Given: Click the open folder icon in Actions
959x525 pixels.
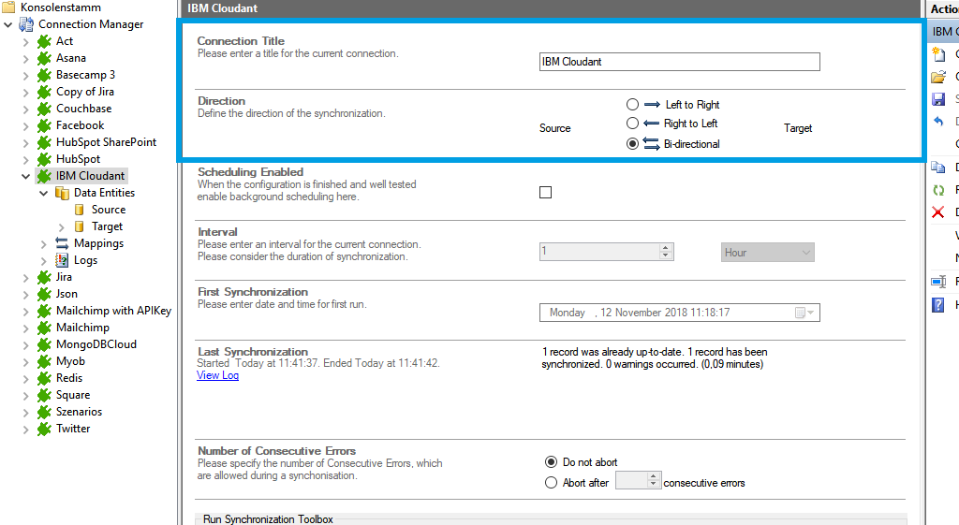Looking at the screenshot, I should pos(938,77).
